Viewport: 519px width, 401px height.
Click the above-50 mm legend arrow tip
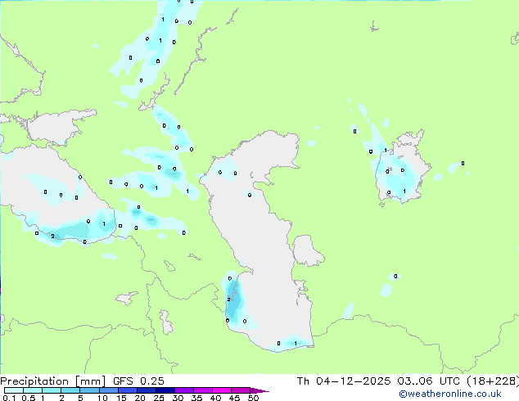pyautogui.click(x=259, y=390)
